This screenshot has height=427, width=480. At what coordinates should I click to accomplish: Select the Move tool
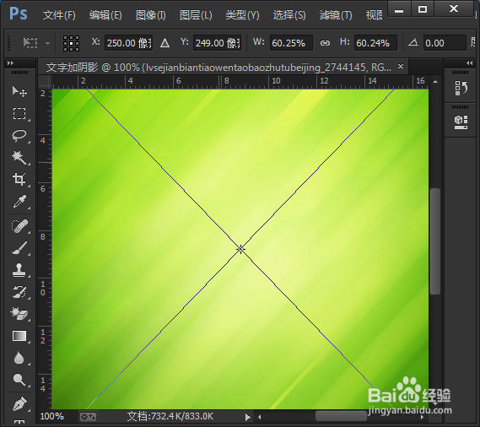(19, 91)
